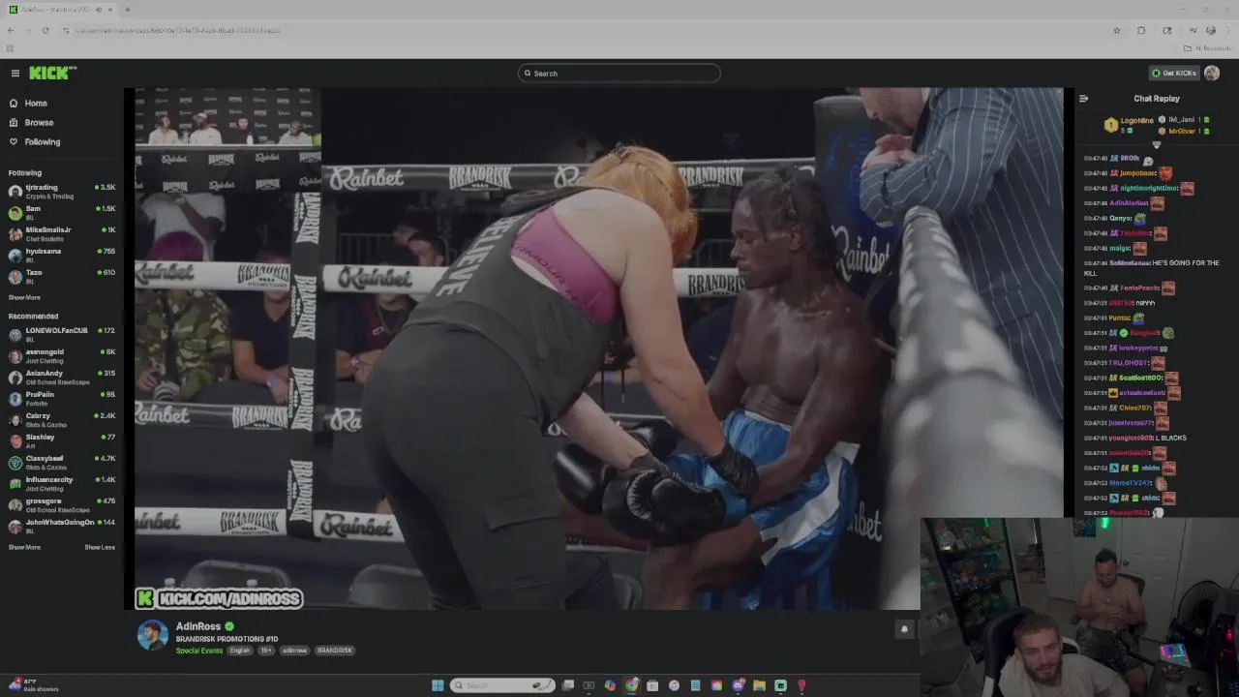Open the browser extensions puzzle icon
This screenshot has height=697, width=1239.
coord(1141,30)
